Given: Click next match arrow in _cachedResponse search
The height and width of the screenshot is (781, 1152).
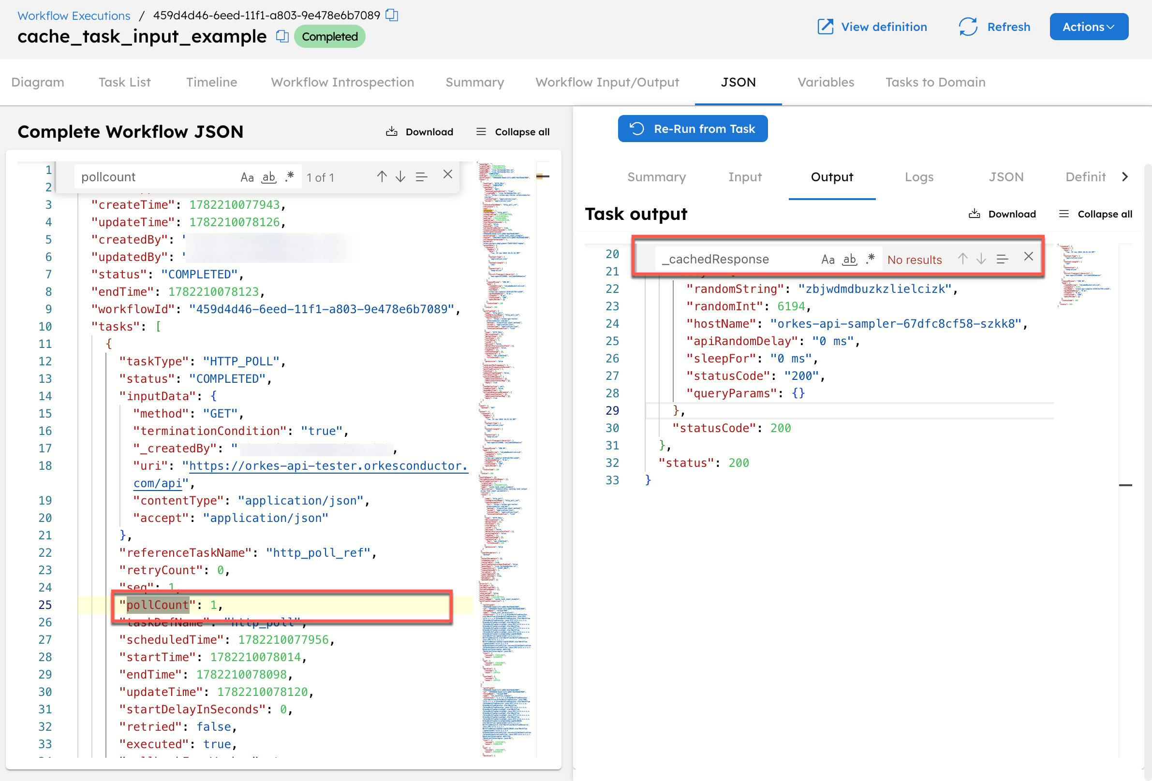Looking at the screenshot, I should coord(981,259).
